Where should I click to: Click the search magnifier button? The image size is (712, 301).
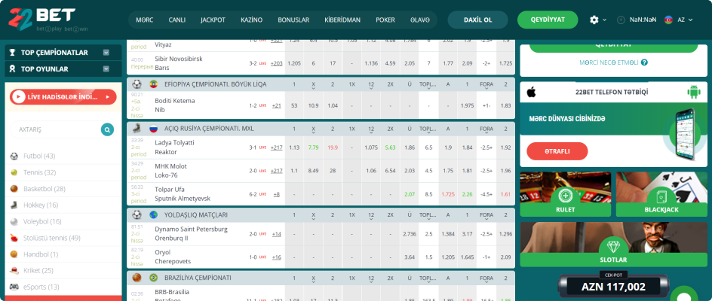coord(107,129)
